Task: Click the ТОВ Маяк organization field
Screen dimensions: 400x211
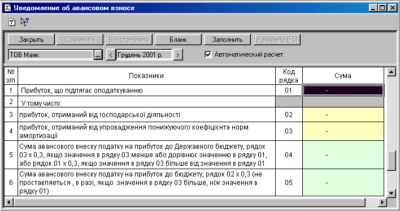Action: pos(51,55)
